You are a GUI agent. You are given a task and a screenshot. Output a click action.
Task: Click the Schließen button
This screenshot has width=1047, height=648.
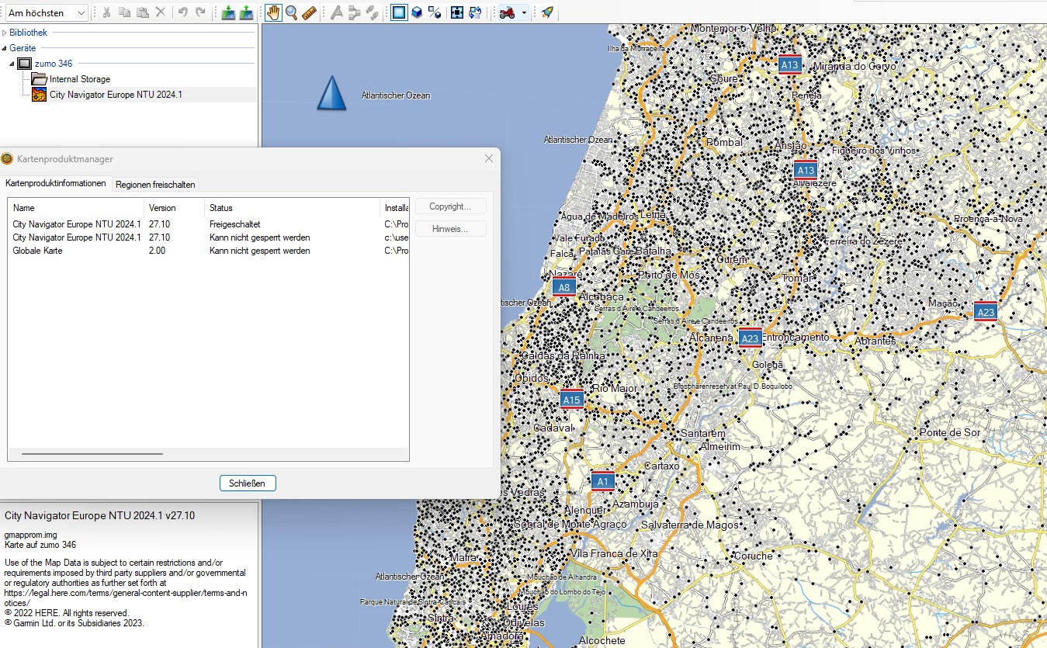tap(248, 483)
